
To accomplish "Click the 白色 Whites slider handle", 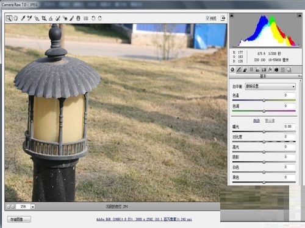I will pyautogui.click(x=264, y=172).
